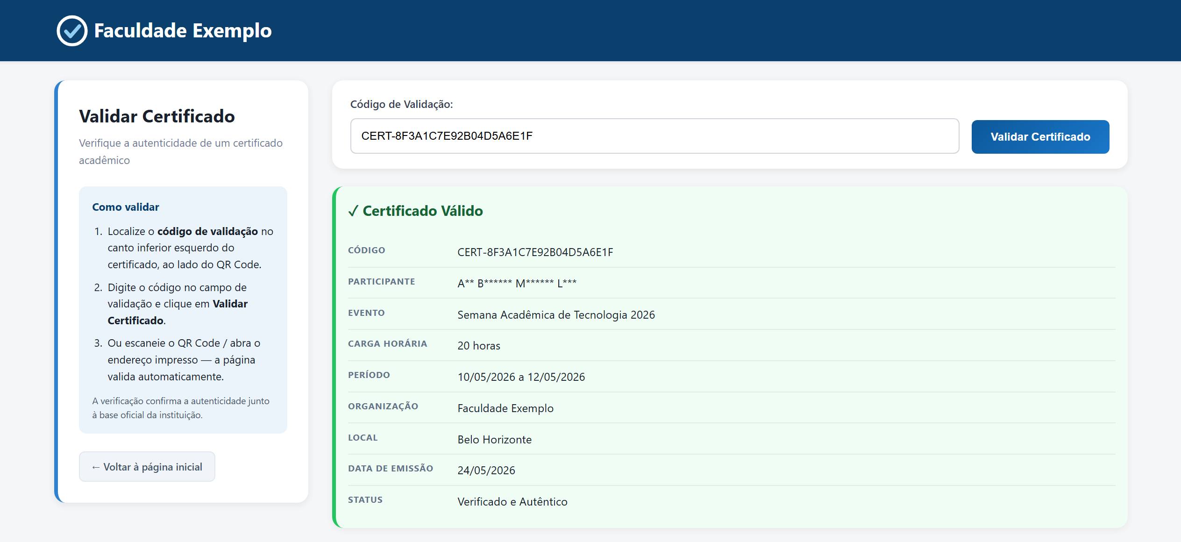
Task: Click masked participant name A** B****** M****** L***
Action: pos(517,283)
